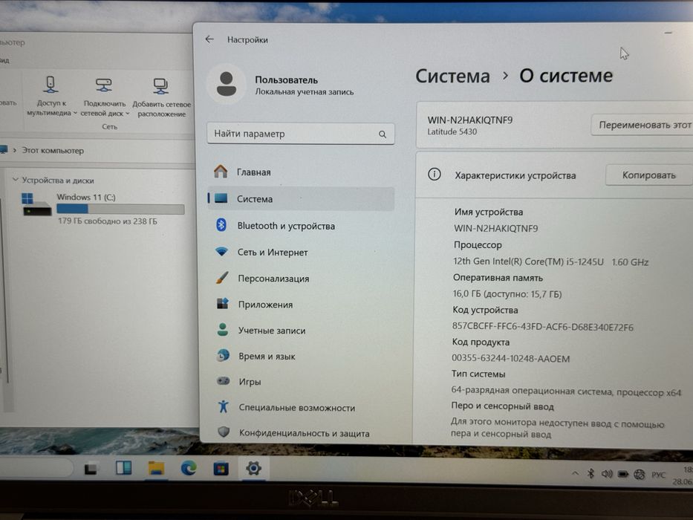Click Доступ к мультимедиа in Explorer ribbon
Viewport: 693px width, 520px height.
51,97
